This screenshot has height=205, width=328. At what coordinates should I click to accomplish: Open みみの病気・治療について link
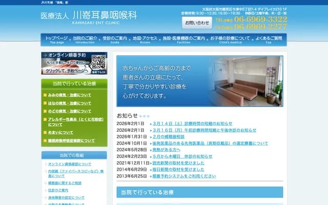click(70, 95)
